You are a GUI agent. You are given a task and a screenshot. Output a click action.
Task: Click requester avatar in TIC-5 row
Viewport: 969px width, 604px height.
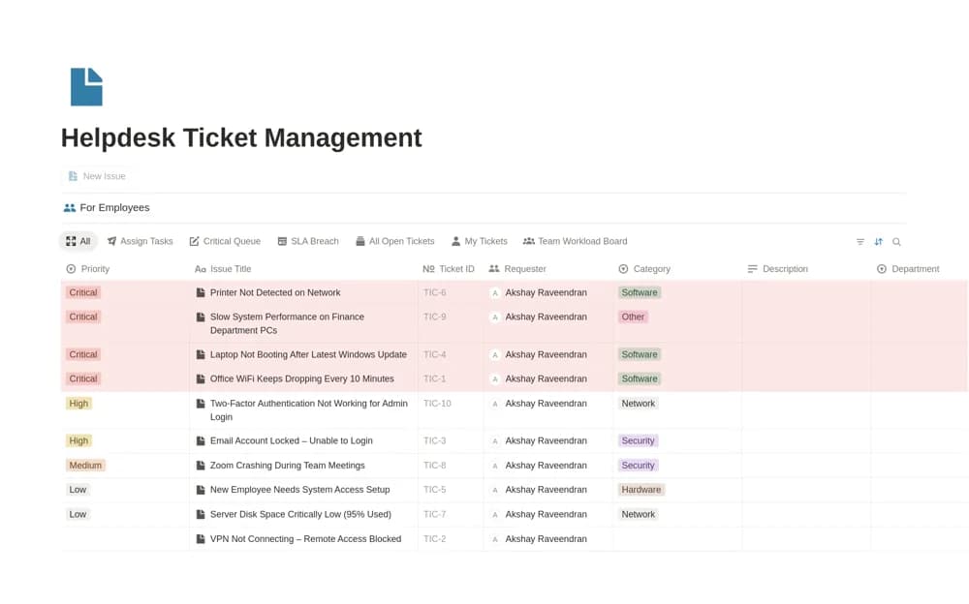tap(494, 491)
